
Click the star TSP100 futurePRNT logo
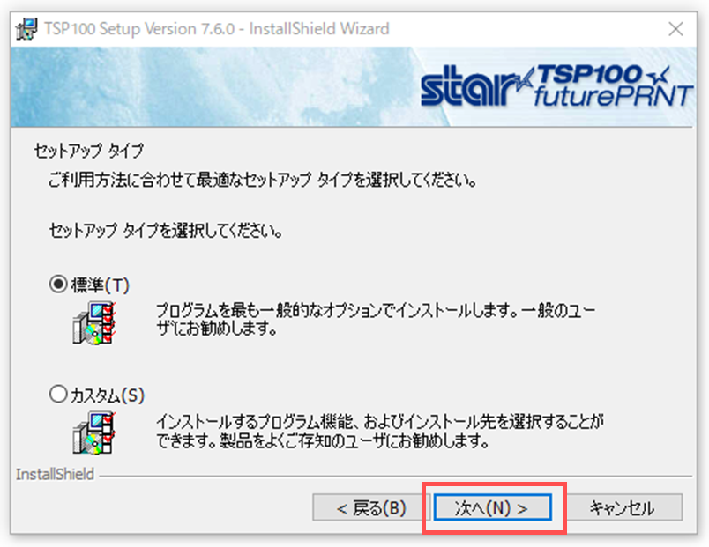556,86
